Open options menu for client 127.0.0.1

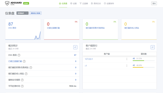point(127,59)
